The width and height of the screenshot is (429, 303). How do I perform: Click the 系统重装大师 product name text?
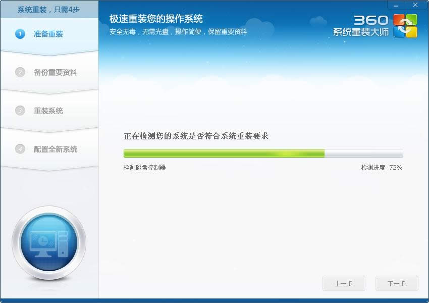[x=361, y=32]
